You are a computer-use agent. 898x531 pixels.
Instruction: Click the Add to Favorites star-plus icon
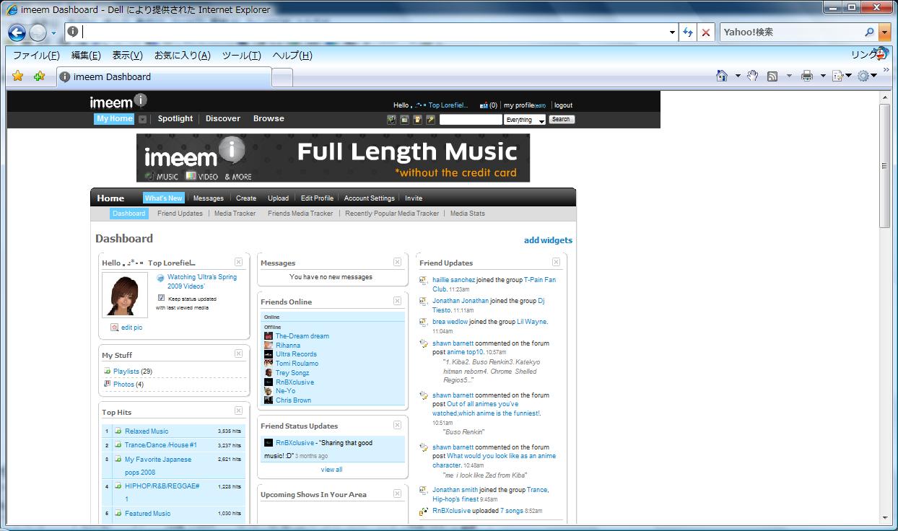click(x=39, y=76)
